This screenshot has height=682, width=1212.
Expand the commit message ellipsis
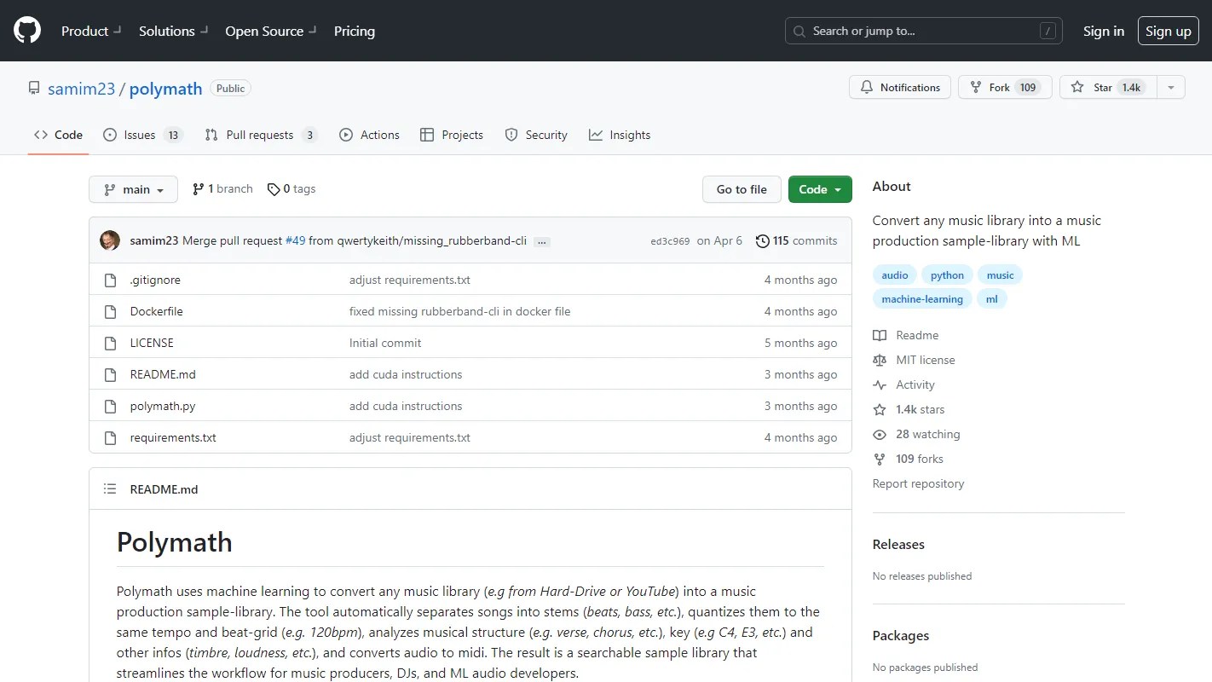tap(542, 241)
